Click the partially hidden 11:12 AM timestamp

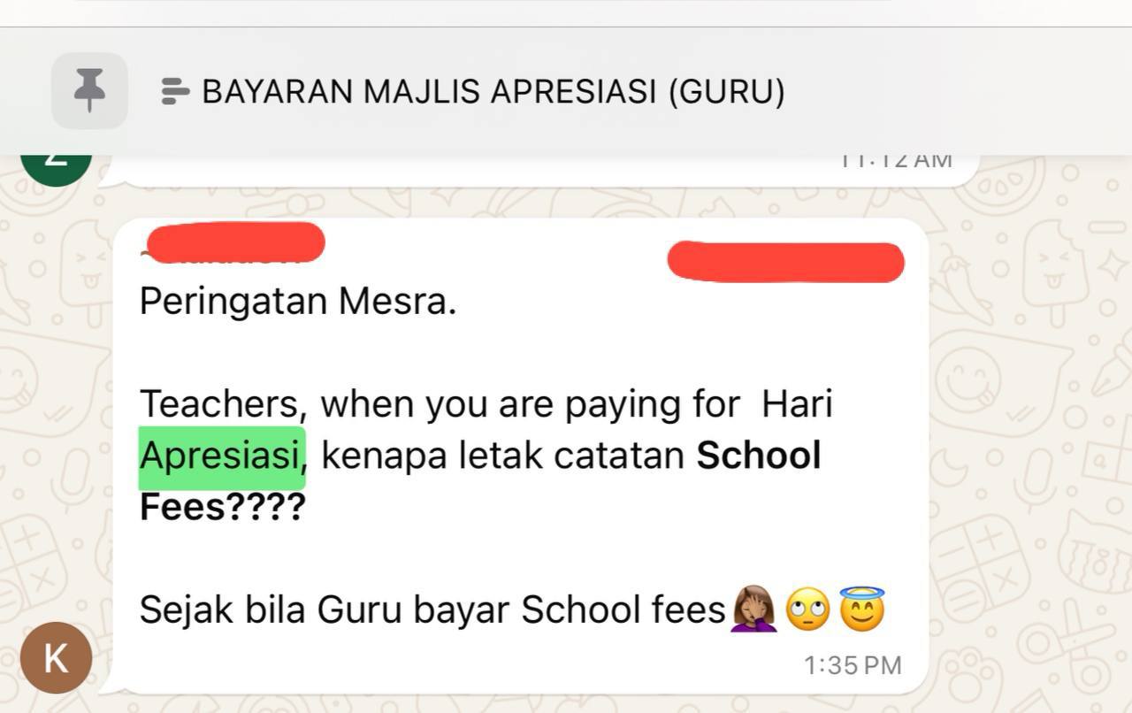895,162
